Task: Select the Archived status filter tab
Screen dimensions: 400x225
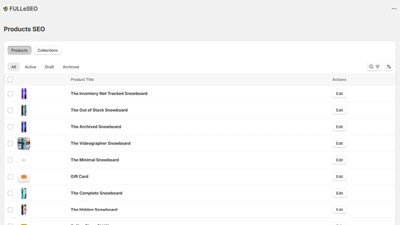Action: [71, 67]
